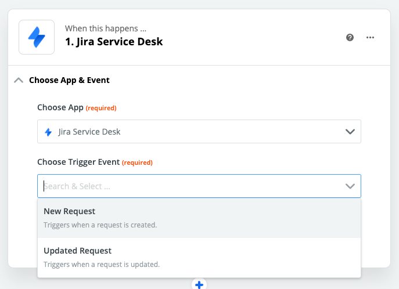
Task: Click the trigger event dropdown chevron arrow
Action: (350, 186)
